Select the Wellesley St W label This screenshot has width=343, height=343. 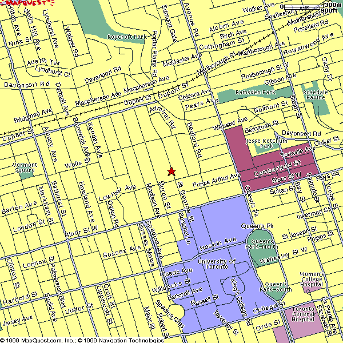tap(291, 251)
